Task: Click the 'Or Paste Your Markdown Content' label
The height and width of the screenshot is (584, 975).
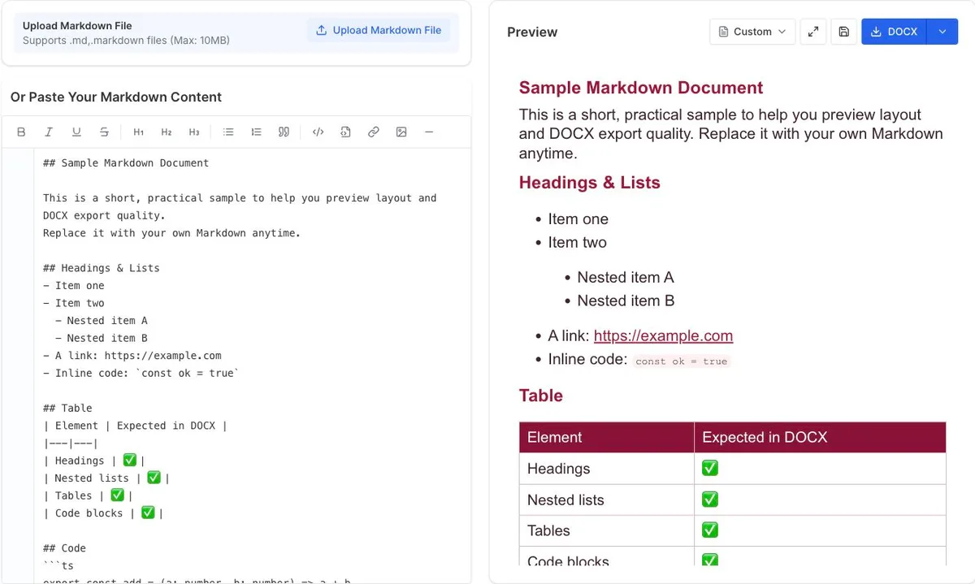Action: [116, 97]
